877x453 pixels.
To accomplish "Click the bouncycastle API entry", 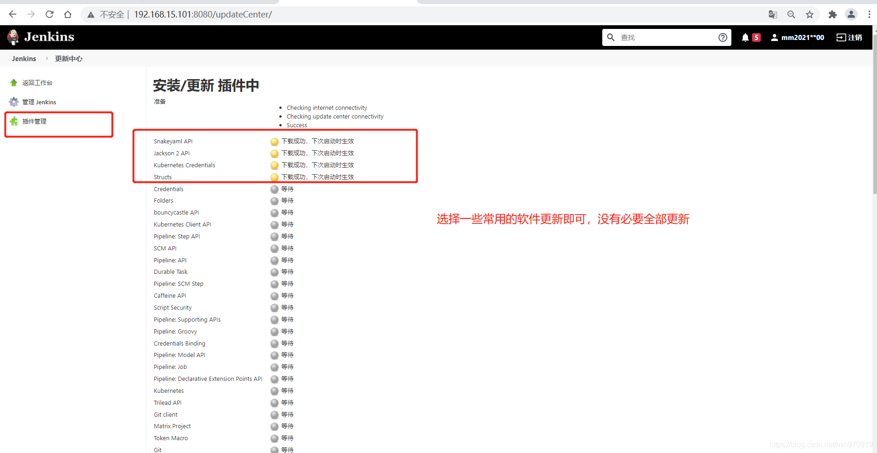I will coord(176,213).
